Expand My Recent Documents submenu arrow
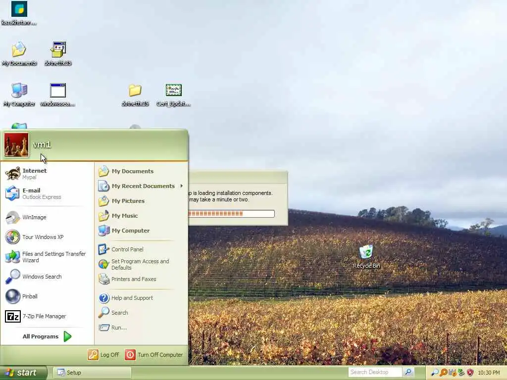Screen dimensions: 507x380 (x=182, y=186)
